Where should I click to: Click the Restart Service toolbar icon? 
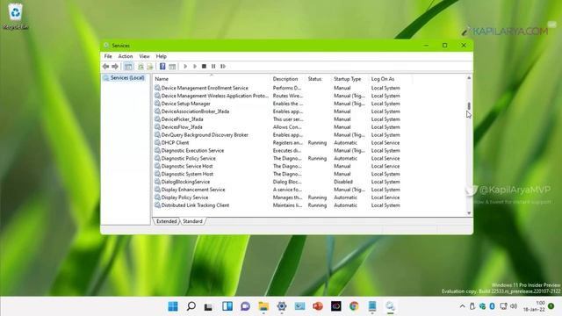click(223, 67)
